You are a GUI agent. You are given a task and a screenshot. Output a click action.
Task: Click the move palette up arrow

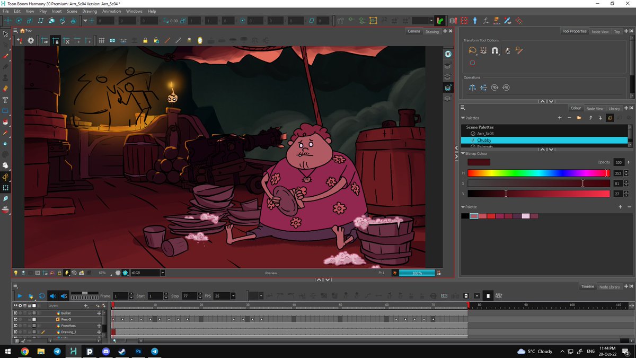click(590, 118)
